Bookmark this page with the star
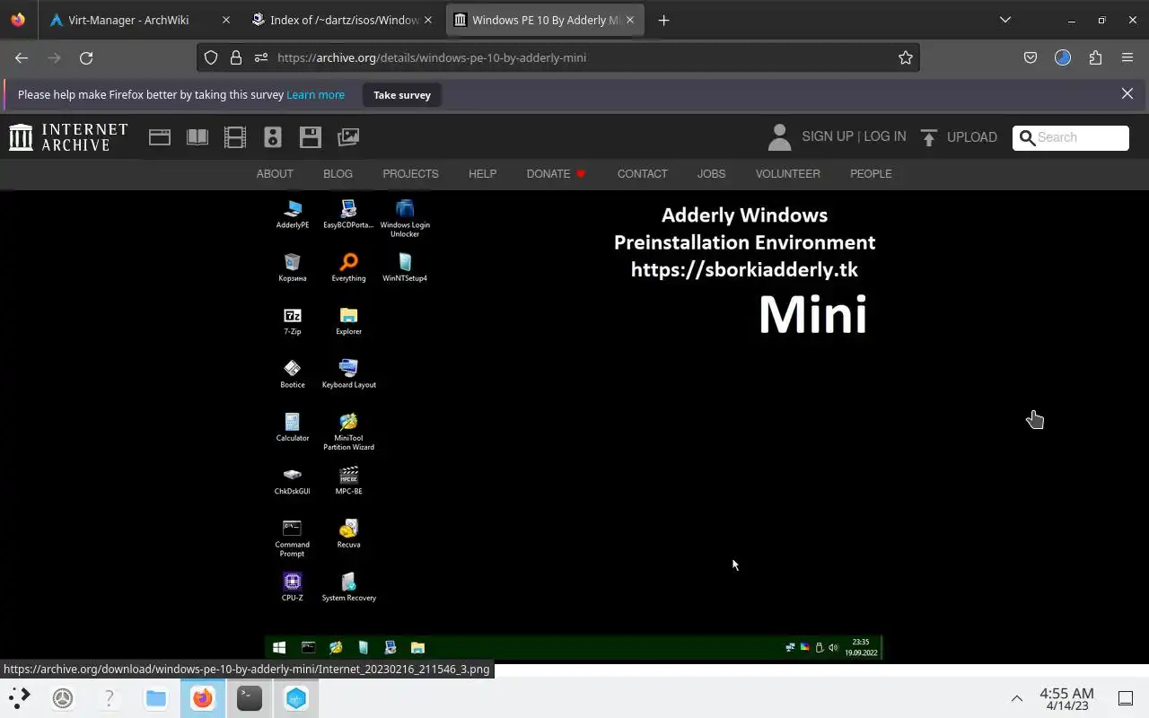The width and height of the screenshot is (1149, 718). click(906, 57)
